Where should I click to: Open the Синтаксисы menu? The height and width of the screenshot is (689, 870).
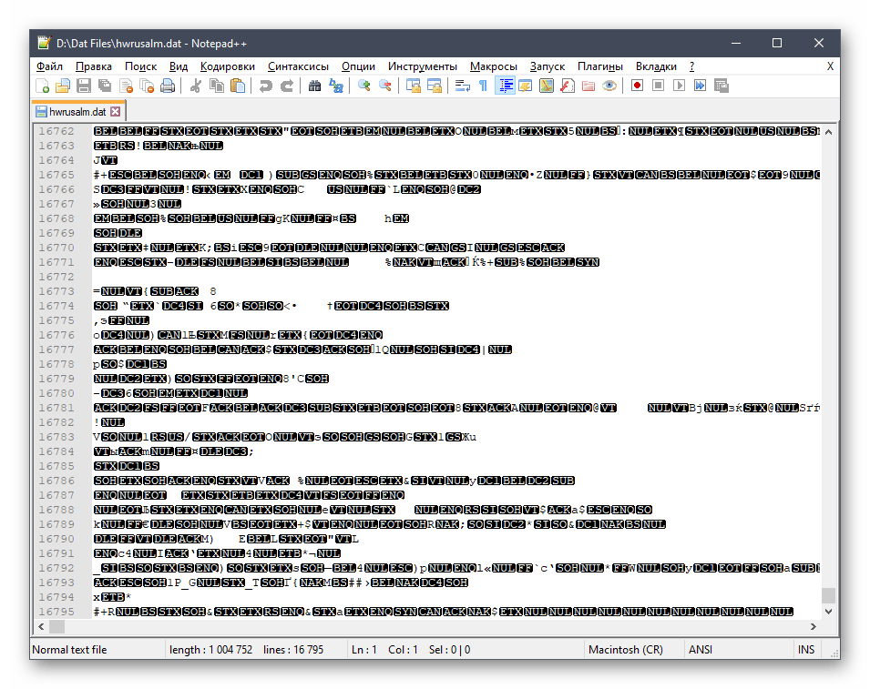click(x=298, y=66)
